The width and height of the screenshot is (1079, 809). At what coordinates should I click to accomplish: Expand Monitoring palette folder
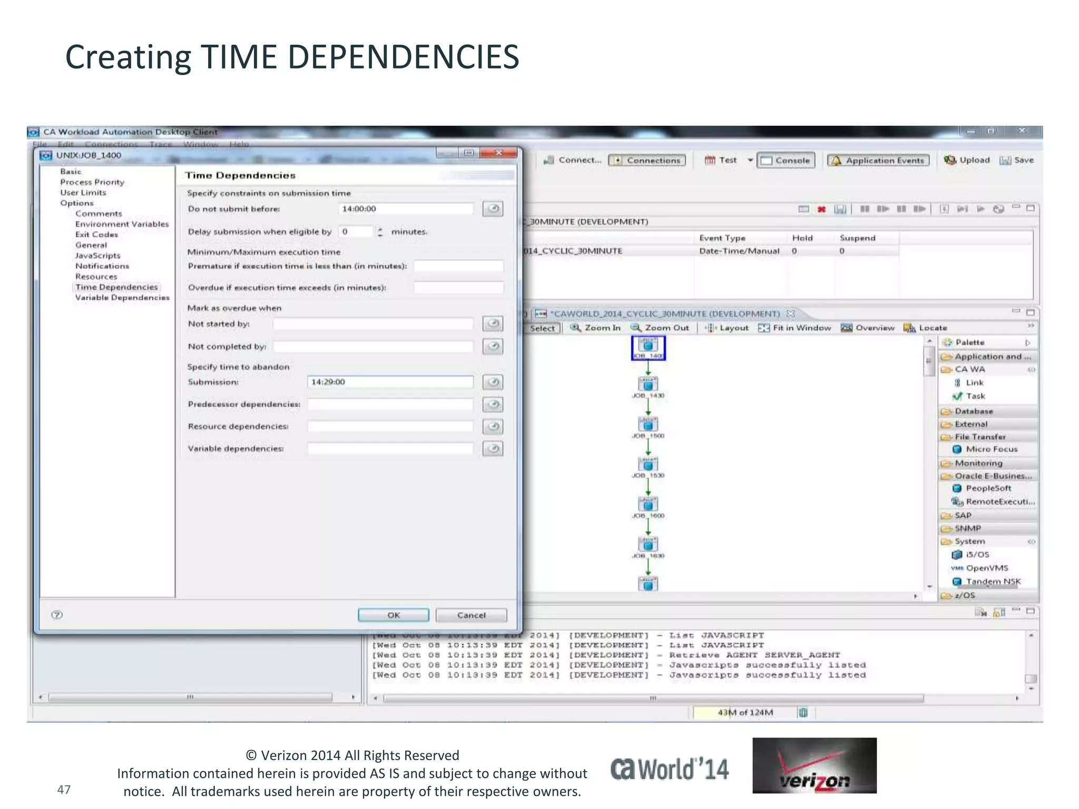pos(988,463)
